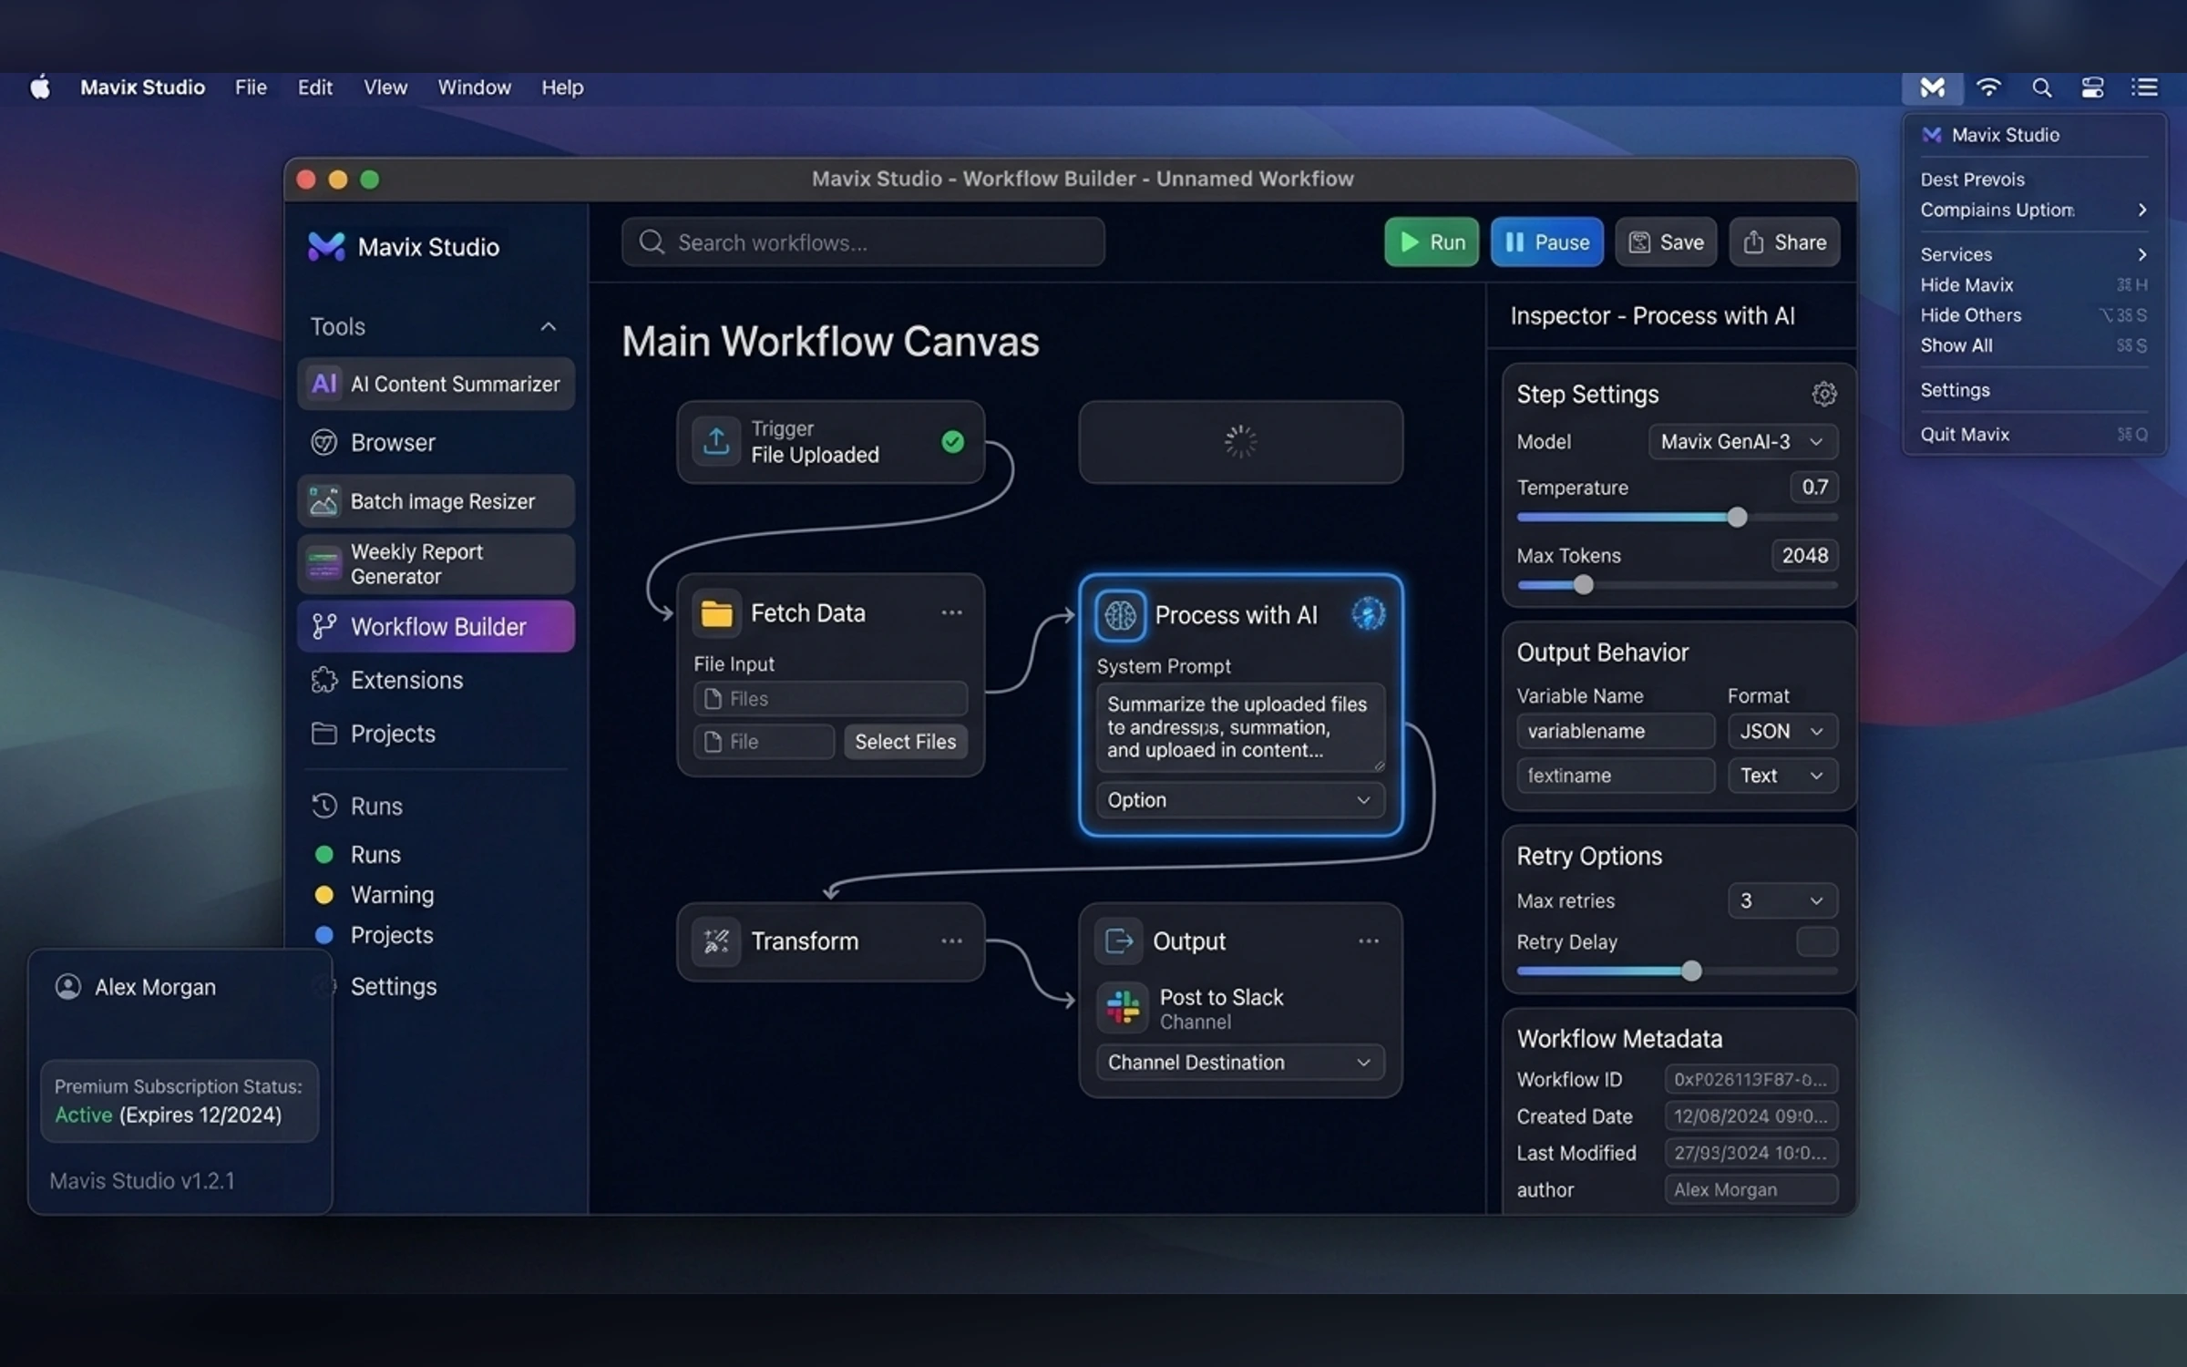The height and width of the screenshot is (1367, 2187).
Task: Choose Hide Mavix from the dropdown menu
Action: pyautogui.click(x=2033, y=285)
